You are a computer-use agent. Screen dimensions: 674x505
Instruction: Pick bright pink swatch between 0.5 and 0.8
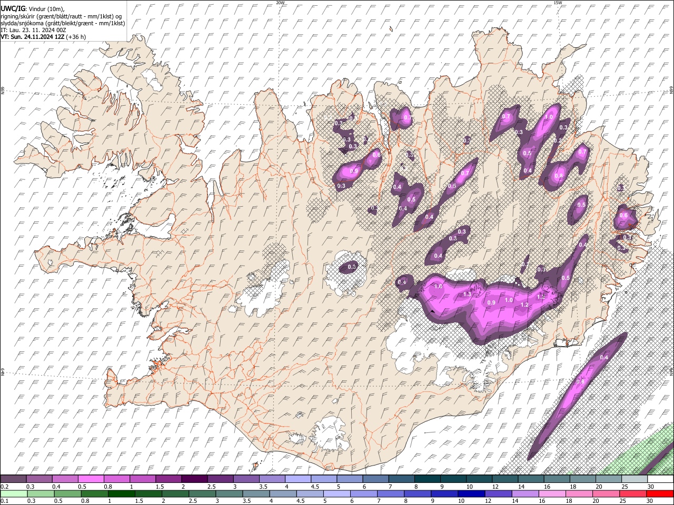coord(91,479)
